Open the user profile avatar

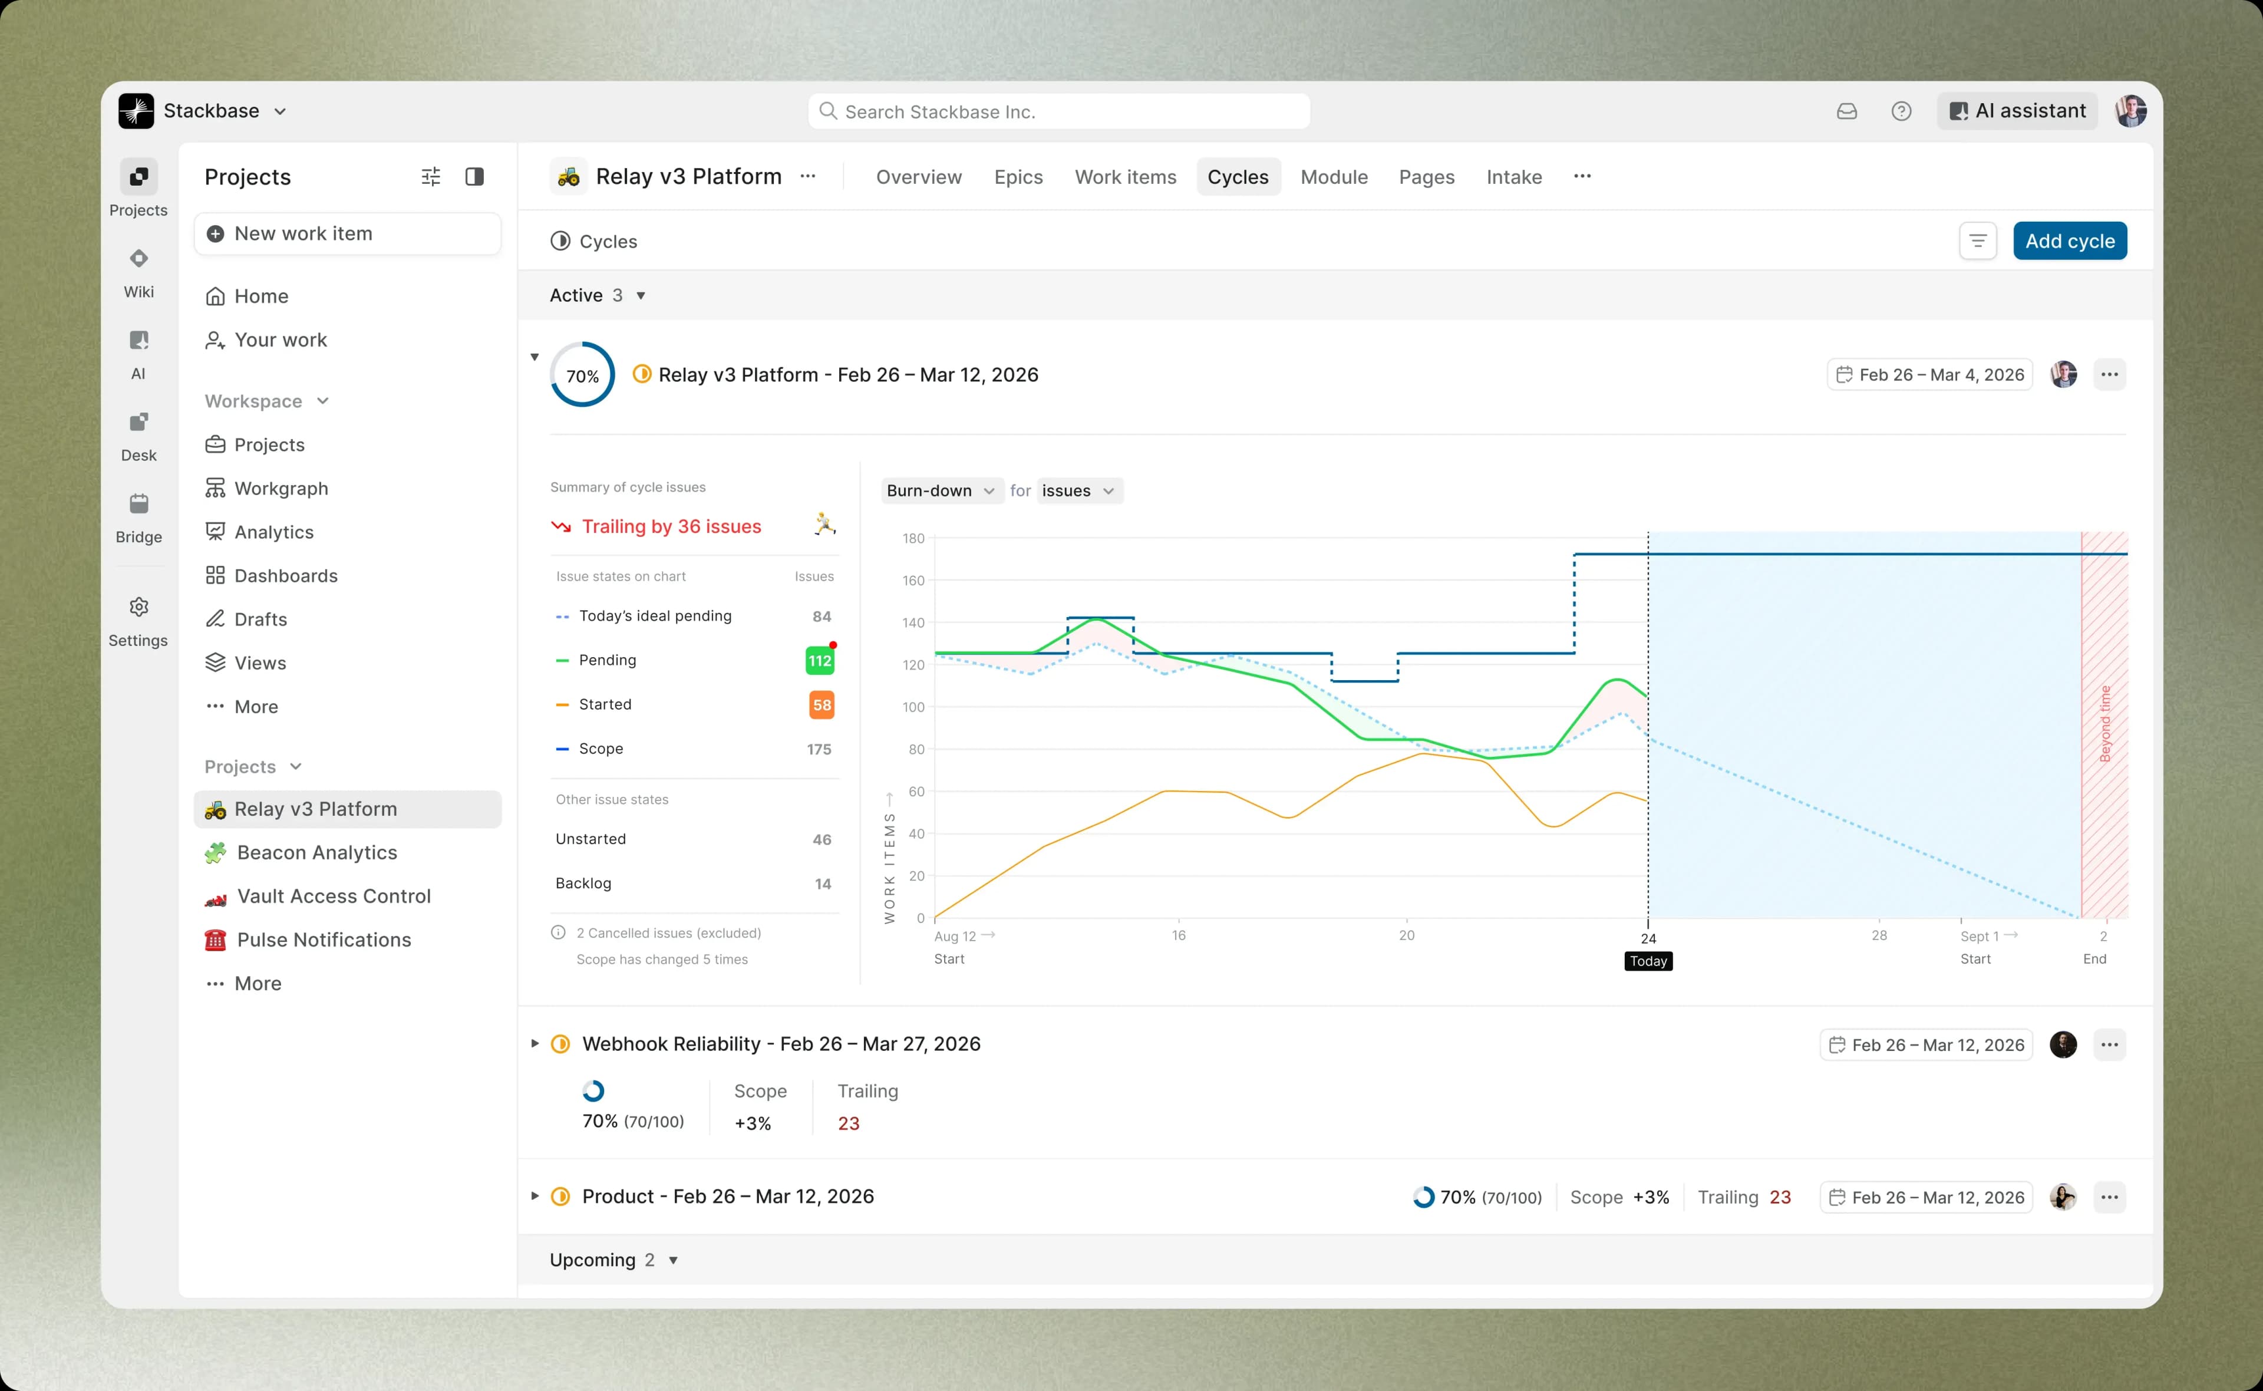tap(2130, 111)
